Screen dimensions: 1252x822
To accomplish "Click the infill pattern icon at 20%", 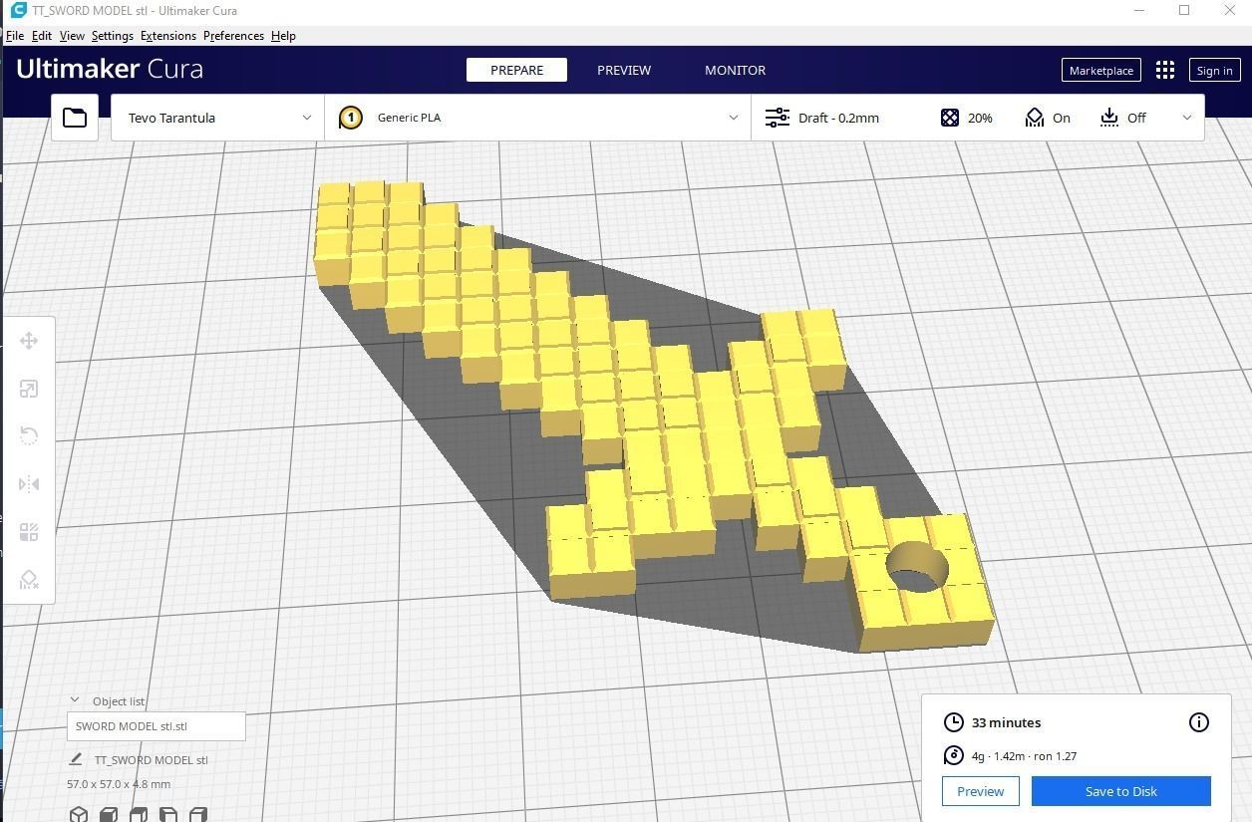I will click(x=950, y=118).
